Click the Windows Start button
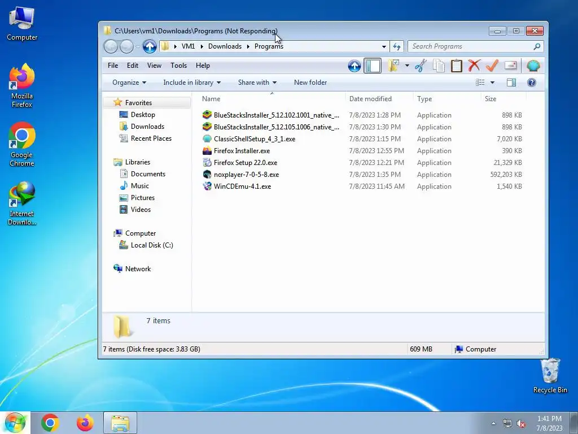The height and width of the screenshot is (434, 578). pos(15,423)
